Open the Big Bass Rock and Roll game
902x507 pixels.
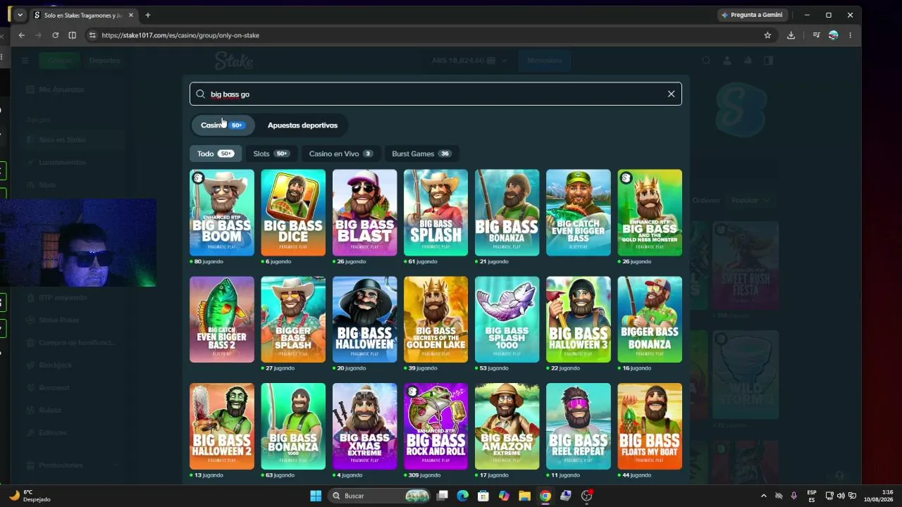tap(435, 427)
